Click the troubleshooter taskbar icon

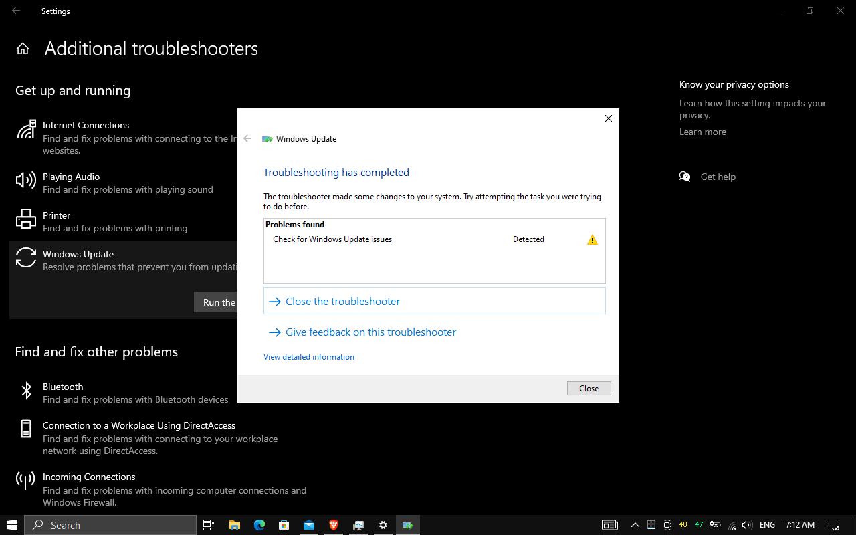407,525
